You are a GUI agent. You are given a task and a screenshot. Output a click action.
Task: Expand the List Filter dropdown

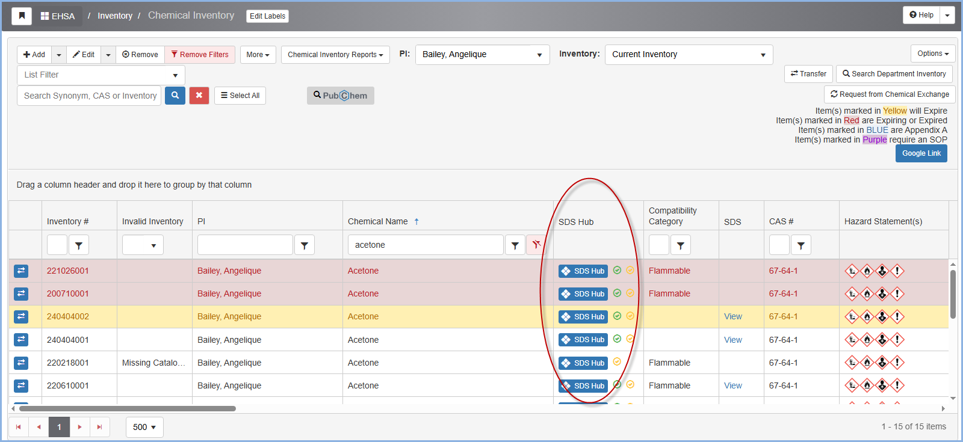tap(101, 75)
